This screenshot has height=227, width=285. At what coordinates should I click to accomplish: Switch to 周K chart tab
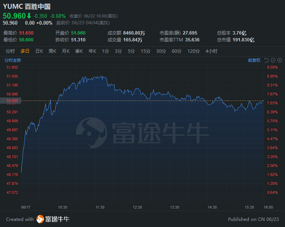coord(52,51)
